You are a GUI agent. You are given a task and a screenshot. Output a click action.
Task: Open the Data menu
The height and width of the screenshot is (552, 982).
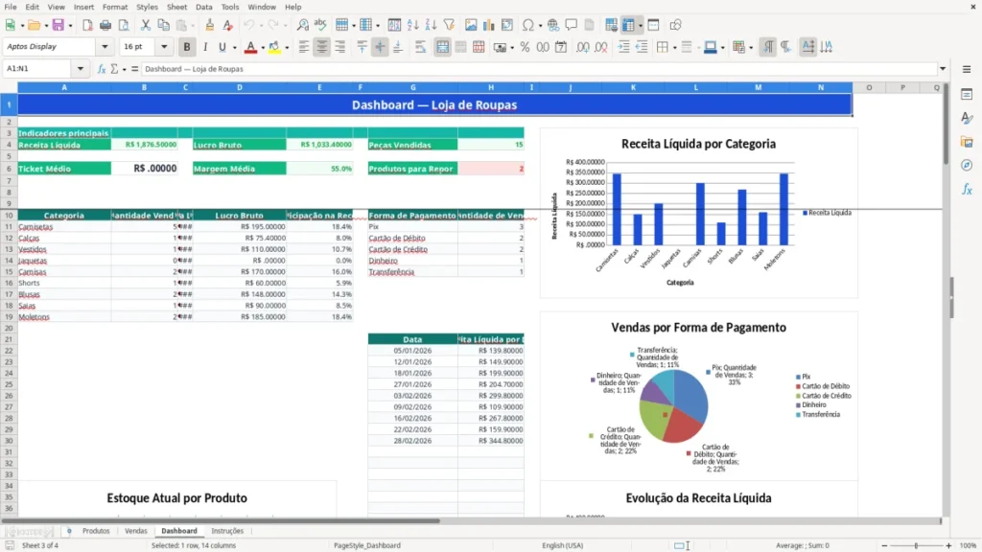[x=203, y=7]
